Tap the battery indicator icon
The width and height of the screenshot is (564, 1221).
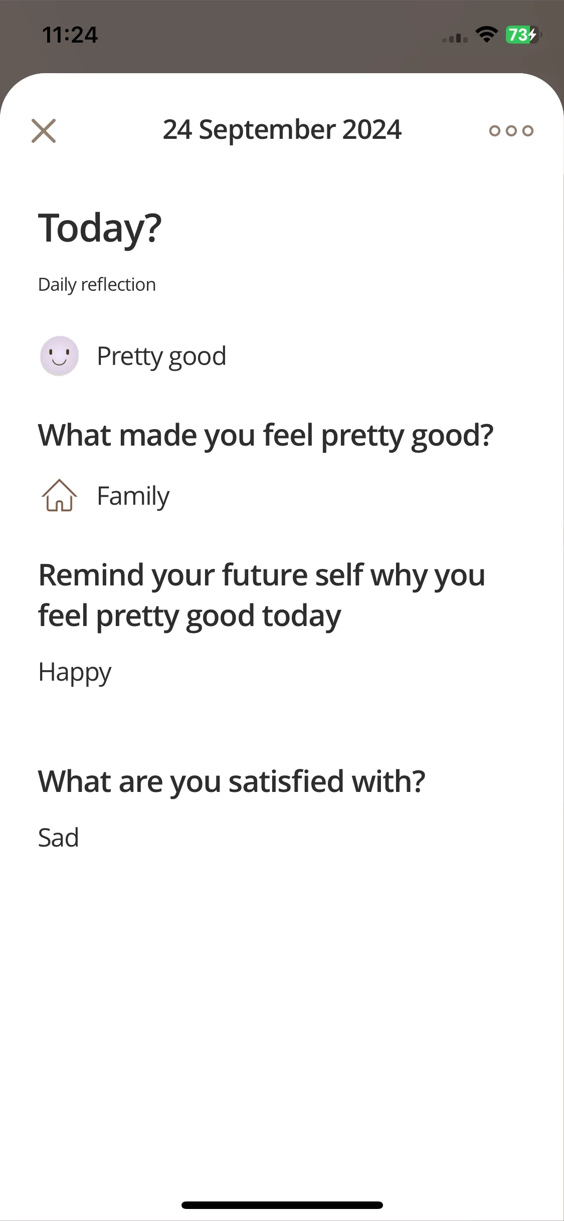coord(523,35)
